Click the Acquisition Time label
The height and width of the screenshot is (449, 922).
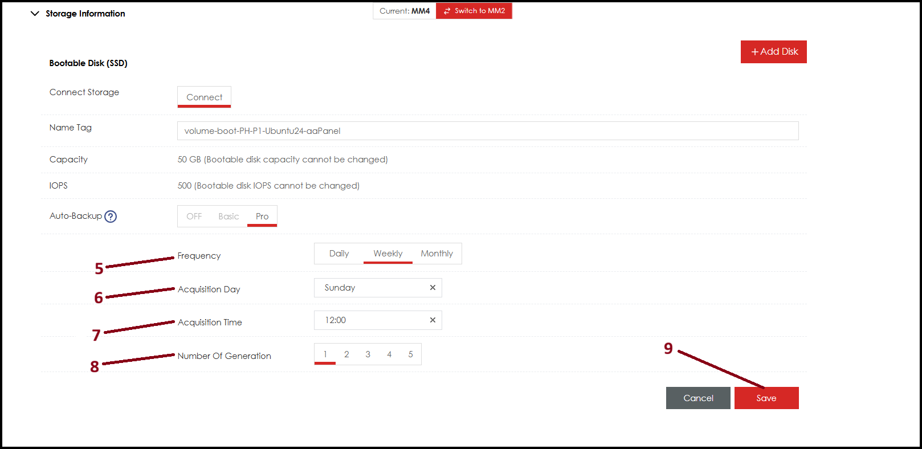tap(210, 323)
